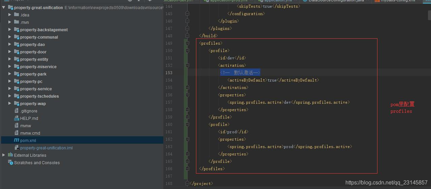The image size is (431, 189).
Task: Expand the property-dao module arrow
Action: pyautogui.click(x=10, y=44)
